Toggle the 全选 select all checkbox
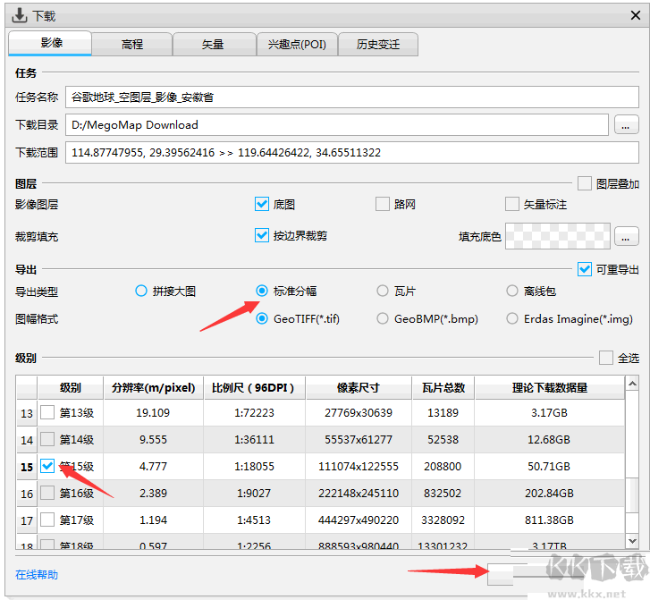 pos(606,358)
